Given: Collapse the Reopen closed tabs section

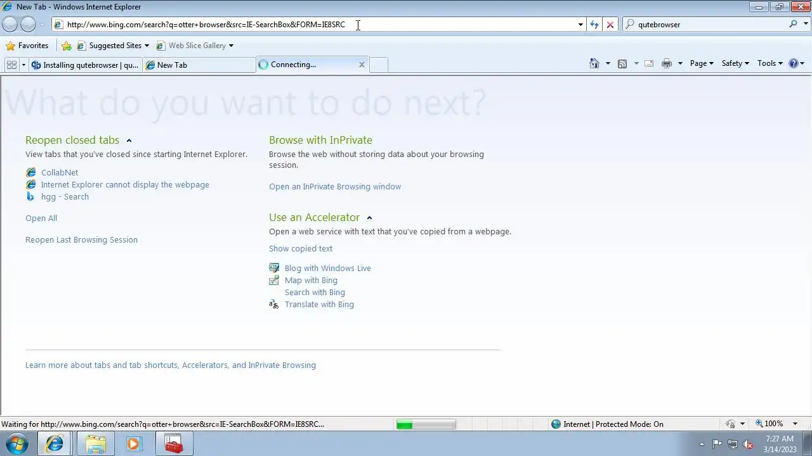Looking at the screenshot, I should coord(129,141).
